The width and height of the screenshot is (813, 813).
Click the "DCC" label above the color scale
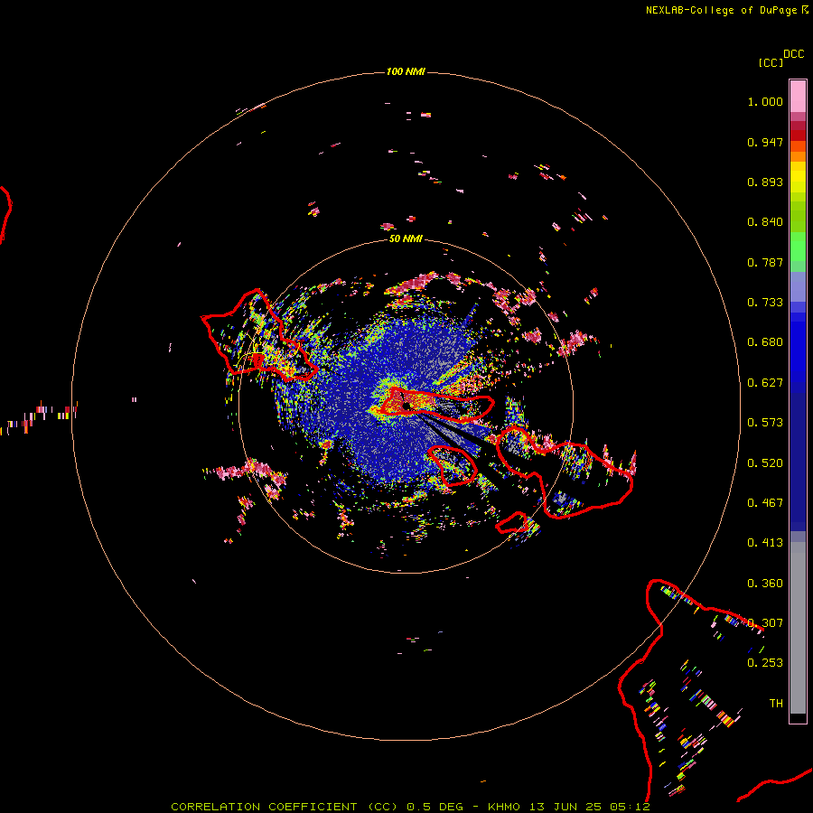click(x=794, y=54)
